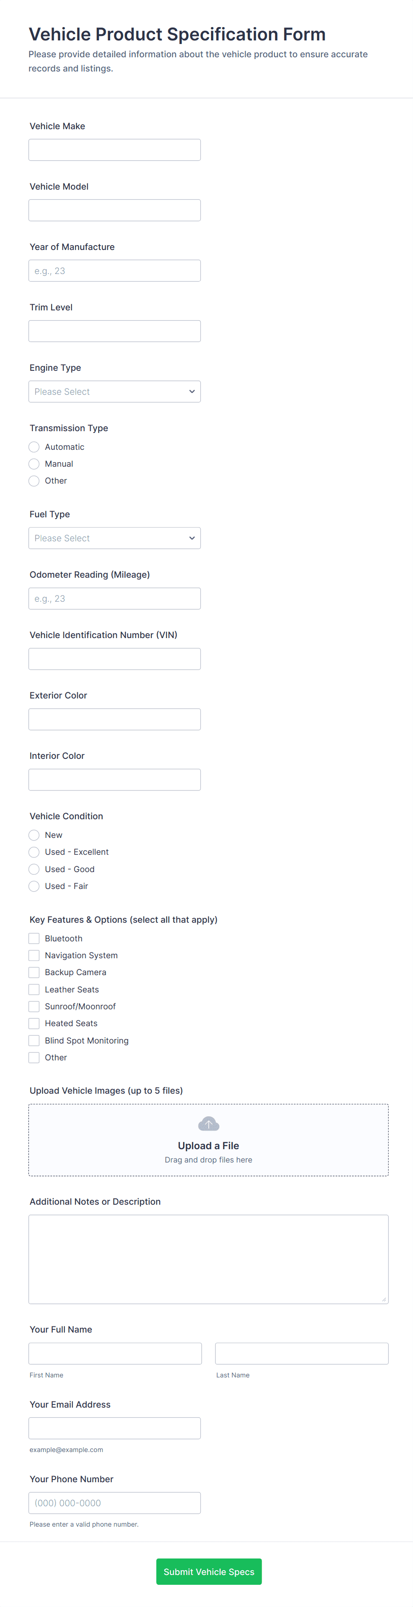
Task: Click the VIN text field
Action: point(114,659)
